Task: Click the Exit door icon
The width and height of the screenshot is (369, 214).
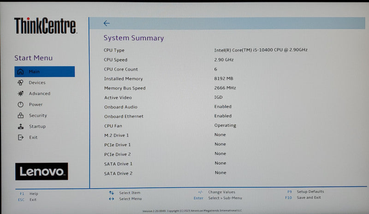Action: 21,137
